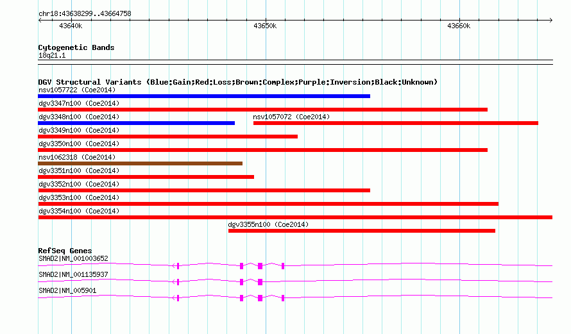
Task: Open the dgv3352n100 (Coe2014) label
Action: pyautogui.click(x=79, y=184)
